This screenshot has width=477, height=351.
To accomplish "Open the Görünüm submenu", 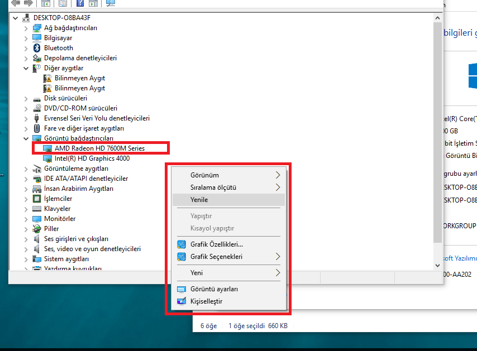I will point(228,175).
